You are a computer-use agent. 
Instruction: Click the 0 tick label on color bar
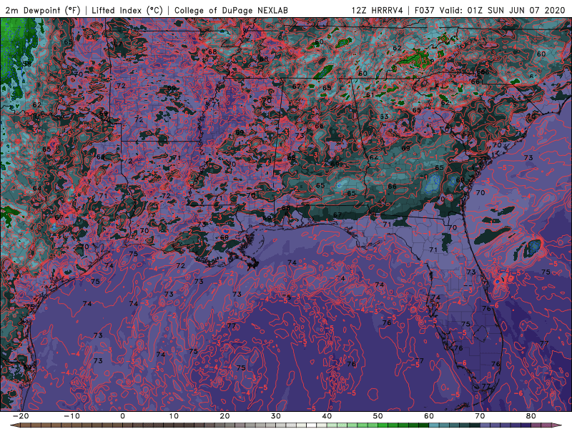click(122, 416)
